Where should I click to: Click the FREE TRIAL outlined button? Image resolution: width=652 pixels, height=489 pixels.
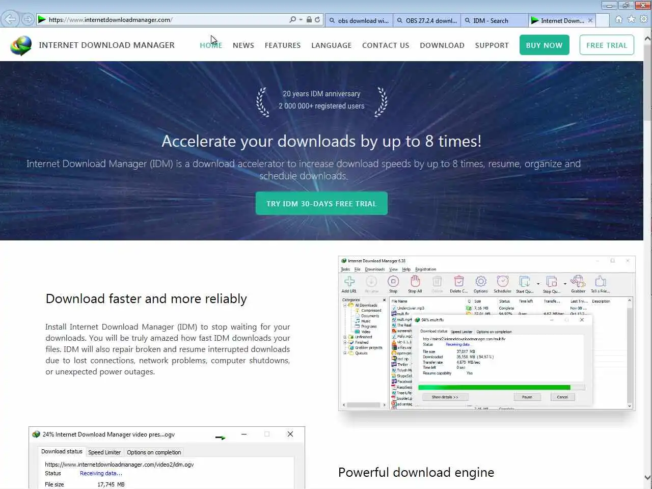(x=607, y=45)
